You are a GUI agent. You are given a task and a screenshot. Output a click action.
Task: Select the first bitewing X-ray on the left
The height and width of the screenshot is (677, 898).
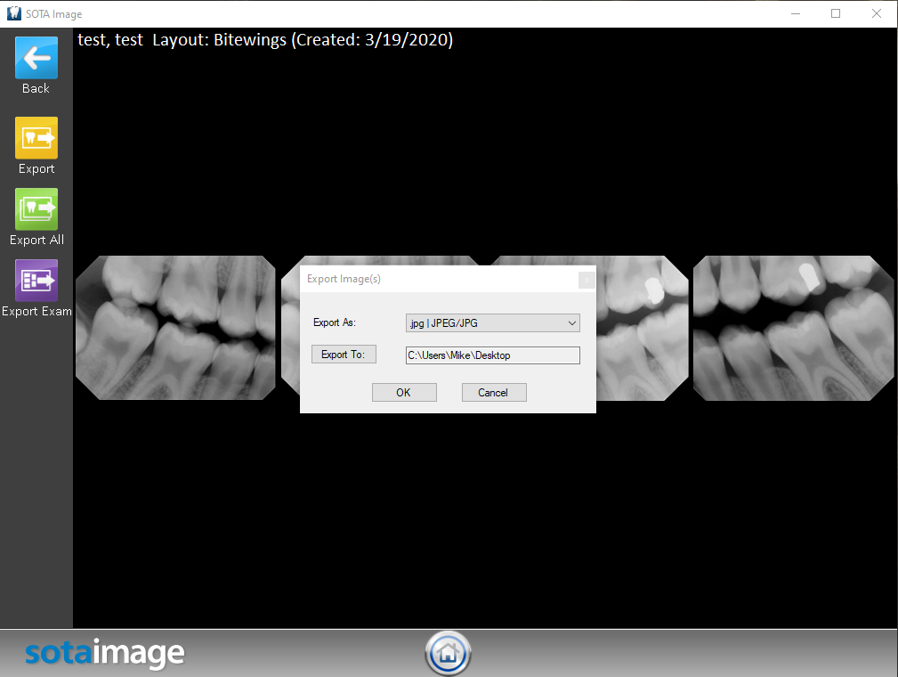click(175, 328)
